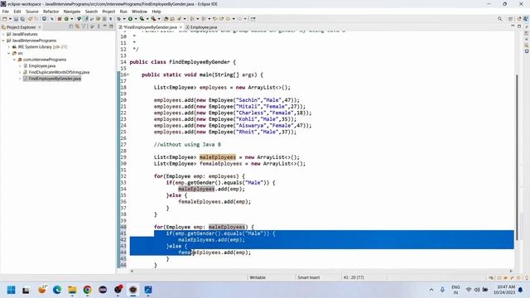Open the Refactor menu
Screen dimensions: 530x298
(51, 12)
